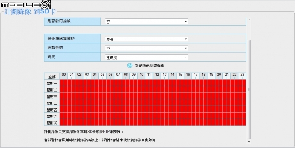Image resolution: width=295 pixels, height=148 pixels.
Task: Click the 13 hour column header
Action: [x=165, y=75]
